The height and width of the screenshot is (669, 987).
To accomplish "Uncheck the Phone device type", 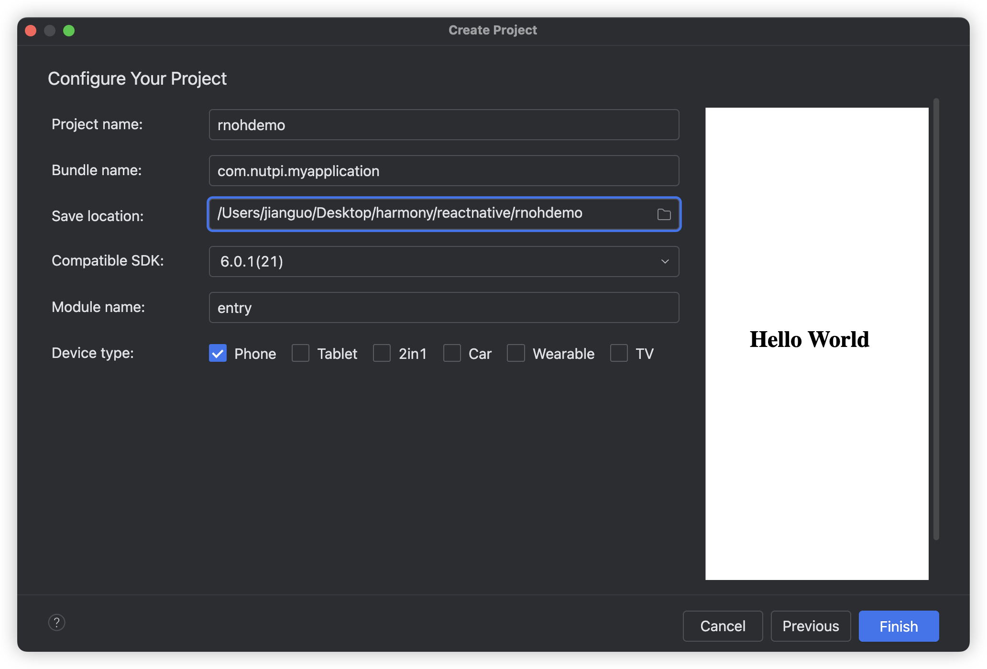I will pyautogui.click(x=218, y=353).
